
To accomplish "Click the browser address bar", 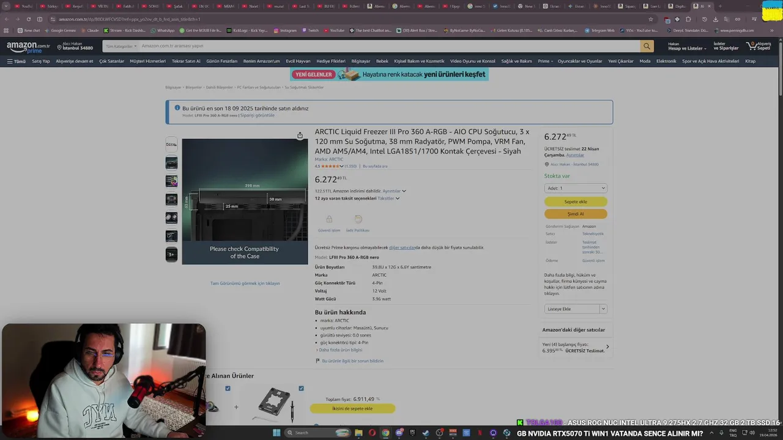I will click(349, 19).
